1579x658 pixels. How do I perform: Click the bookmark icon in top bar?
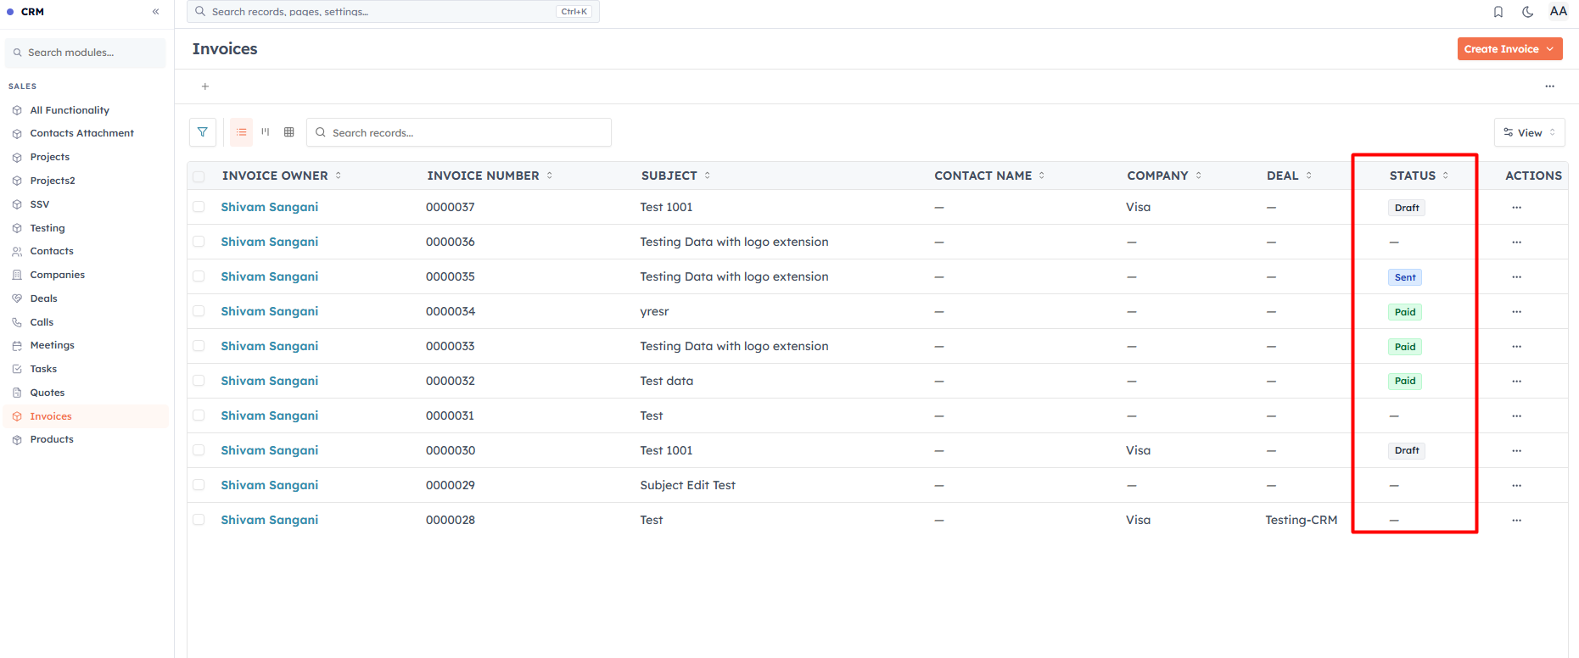coord(1498,12)
